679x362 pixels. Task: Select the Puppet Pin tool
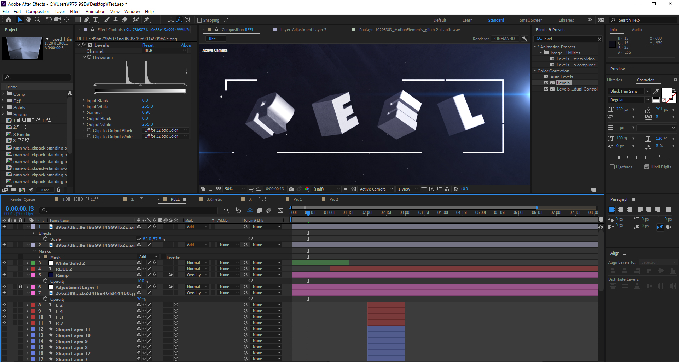(x=147, y=20)
